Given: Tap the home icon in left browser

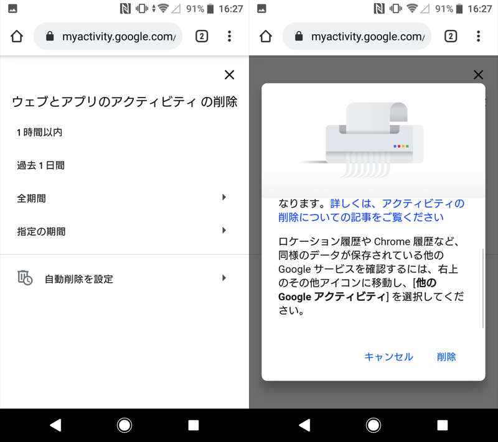Looking at the screenshot, I should 17,37.
